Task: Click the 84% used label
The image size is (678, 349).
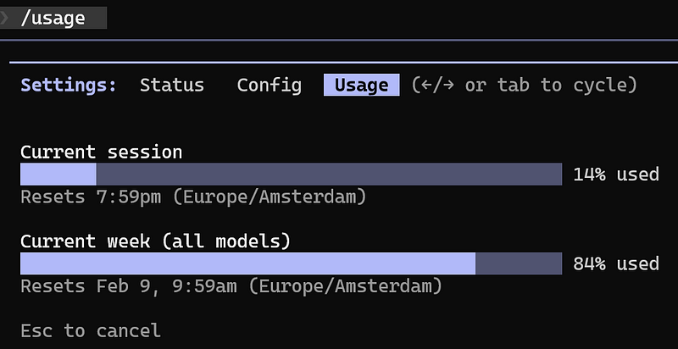Action: [615, 263]
